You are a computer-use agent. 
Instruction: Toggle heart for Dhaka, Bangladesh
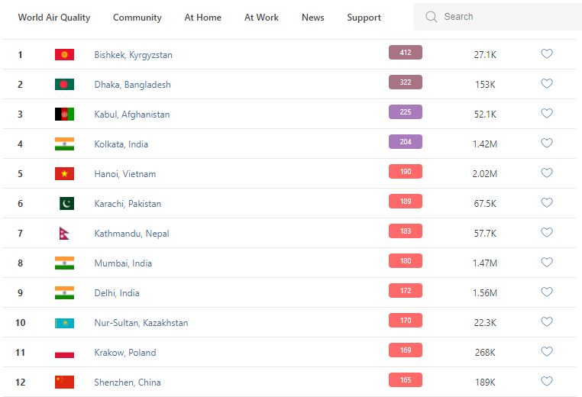pos(546,84)
